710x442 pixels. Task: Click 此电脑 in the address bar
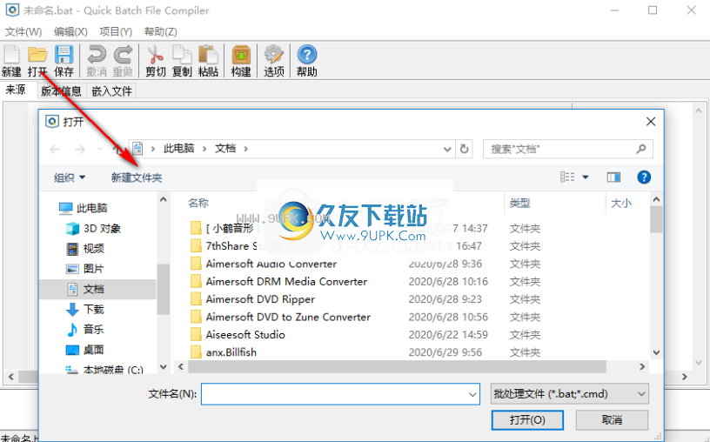[x=179, y=149]
